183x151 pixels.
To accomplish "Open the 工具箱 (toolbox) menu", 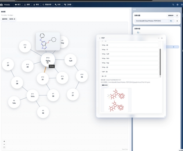I will [67, 4].
